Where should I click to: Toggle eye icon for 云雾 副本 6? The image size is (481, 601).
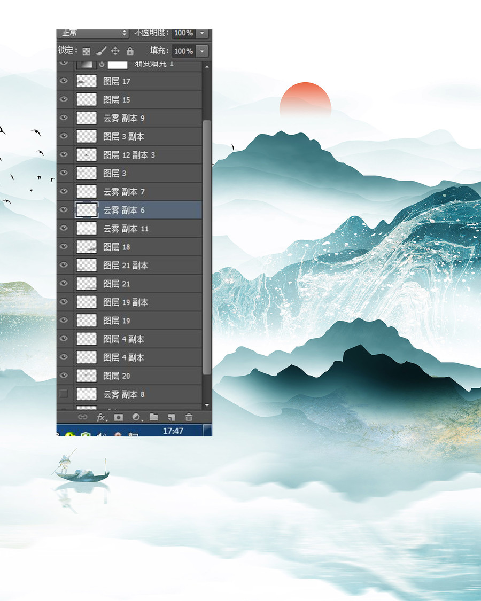(64, 209)
